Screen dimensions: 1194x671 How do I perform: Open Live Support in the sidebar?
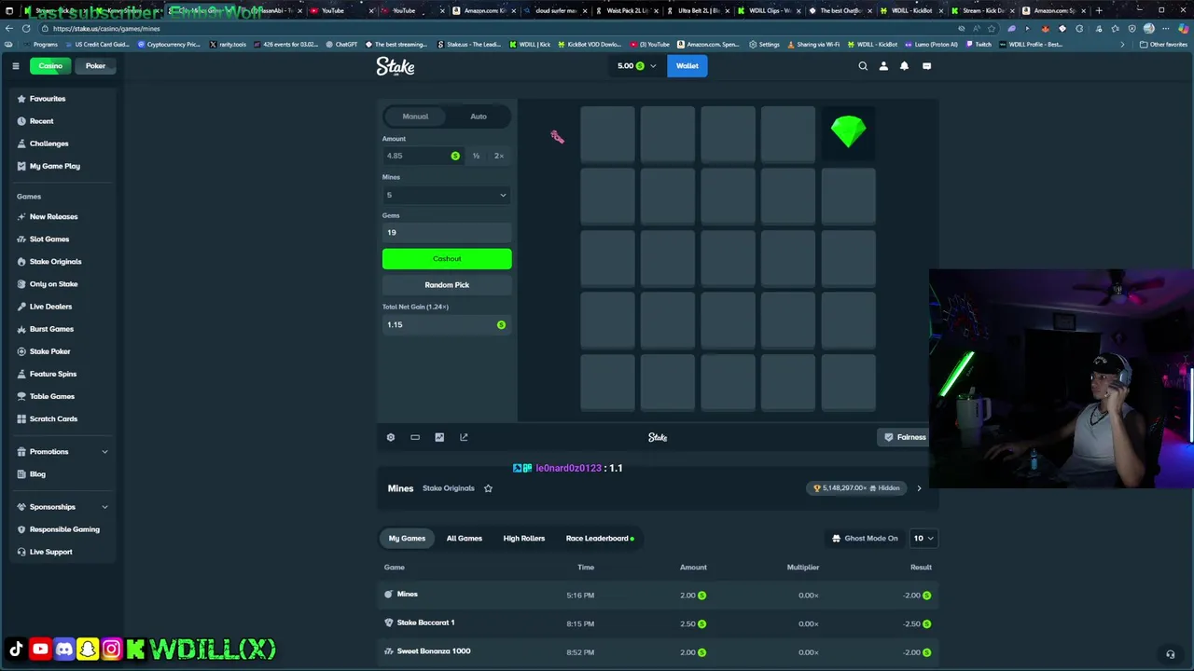coord(50,552)
